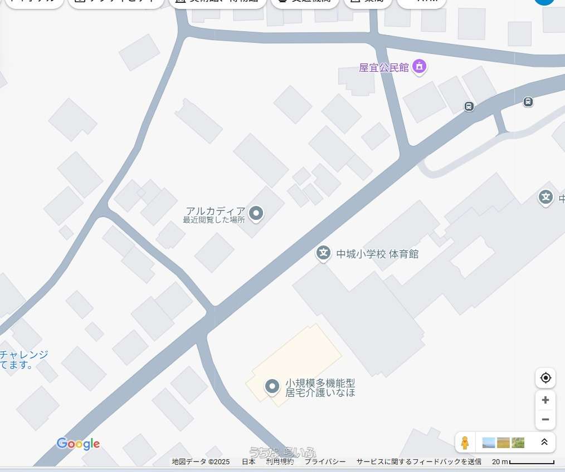Zoom in with the plus button

pos(545,400)
